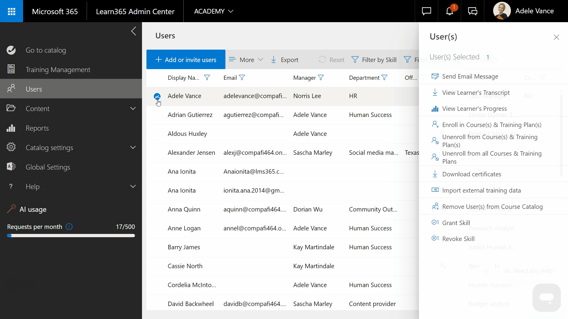Click Anna Quinn's name
The height and width of the screenshot is (319, 568).
184,209
